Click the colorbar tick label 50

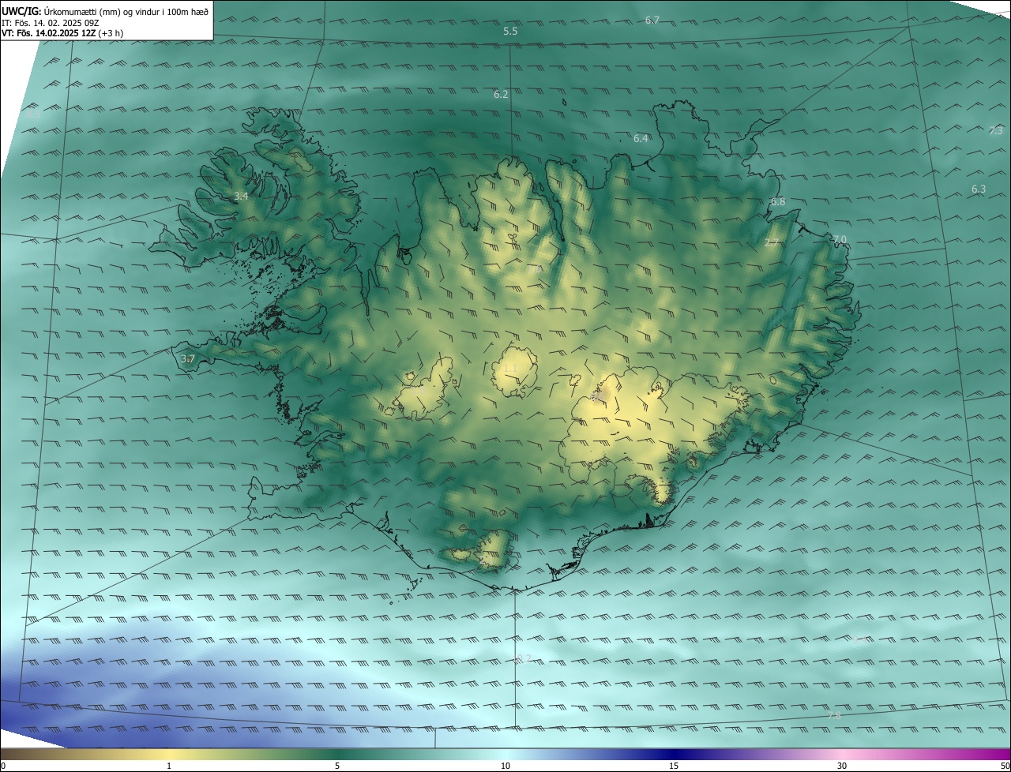1005,766
